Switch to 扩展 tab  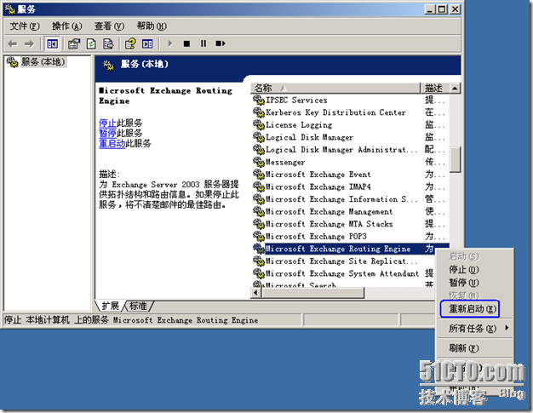click(110, 306)
